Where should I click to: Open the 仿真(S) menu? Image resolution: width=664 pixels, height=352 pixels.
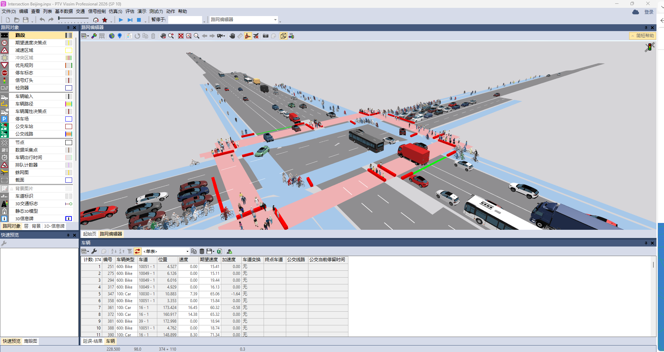coord(116,11)
